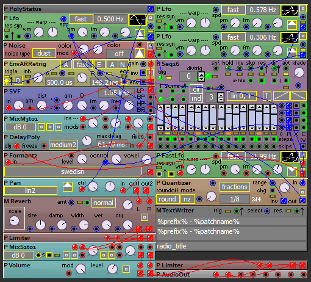Toggle the small active square in the 0.578 Hz Lfo

(303, 9)
